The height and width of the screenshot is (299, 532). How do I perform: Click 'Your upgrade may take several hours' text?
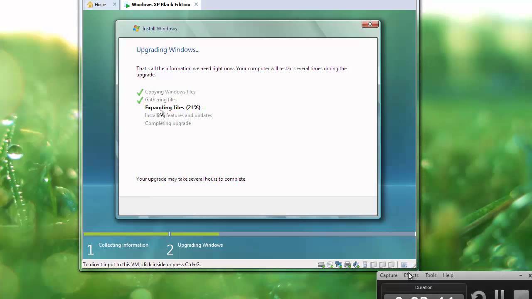pos(191,179)
